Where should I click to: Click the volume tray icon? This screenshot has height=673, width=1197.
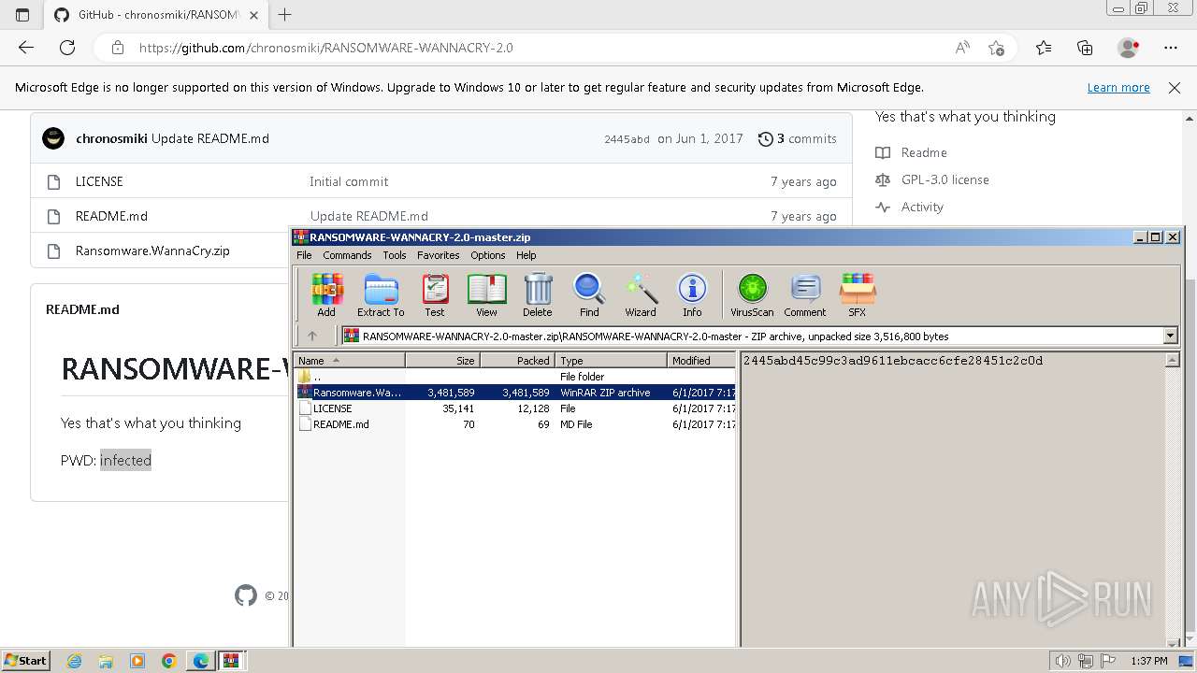(1062, 661)
